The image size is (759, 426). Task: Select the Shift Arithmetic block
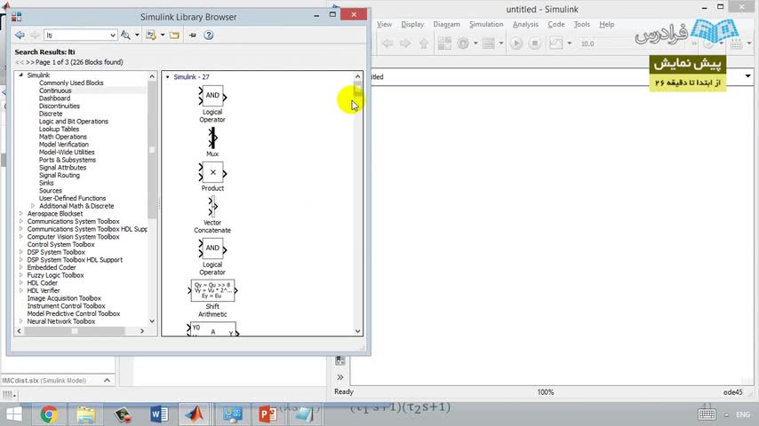click(212, 290)
